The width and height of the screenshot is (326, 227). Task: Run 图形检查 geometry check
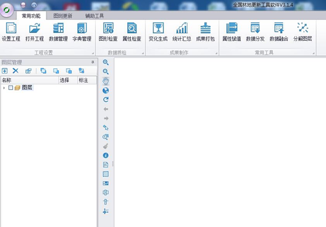(108, 32)
